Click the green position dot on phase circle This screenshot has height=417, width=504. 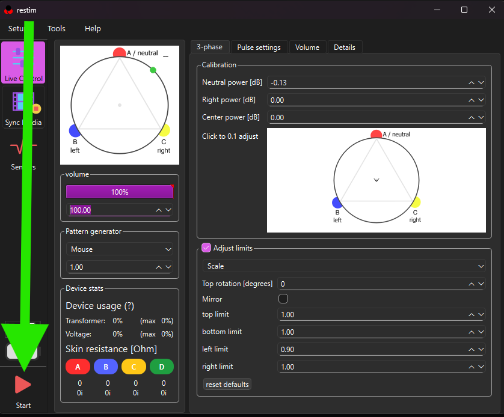(x=153, y=70)
